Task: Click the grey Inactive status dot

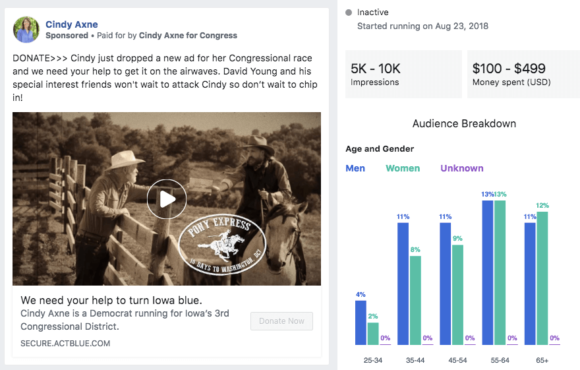Action: (x=349, y=13)
